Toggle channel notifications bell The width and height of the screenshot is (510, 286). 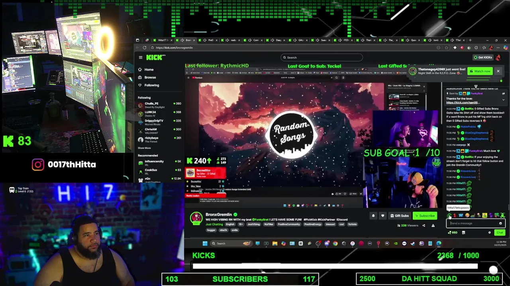pos(373,216)
